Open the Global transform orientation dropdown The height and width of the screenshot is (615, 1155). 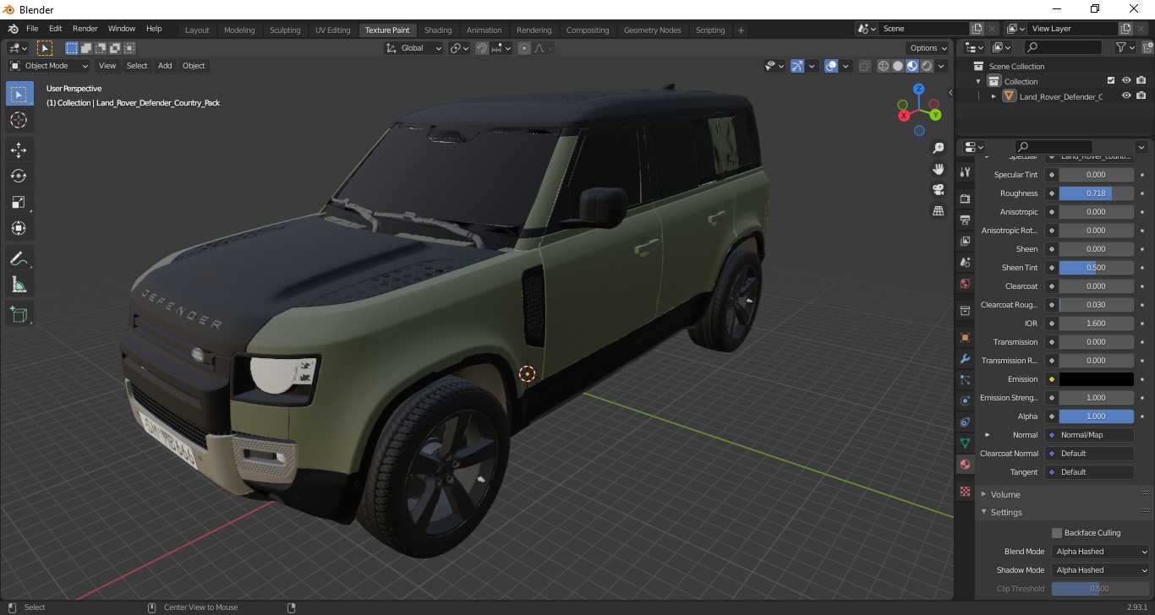pyautogui.click(x=413, y=48)
